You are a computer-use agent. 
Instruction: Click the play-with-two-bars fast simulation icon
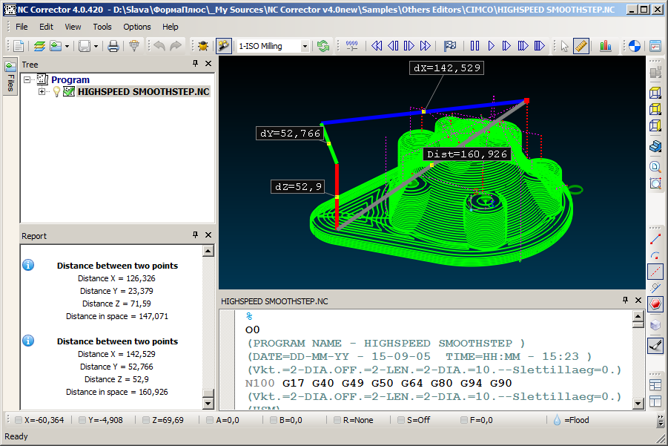523,45
